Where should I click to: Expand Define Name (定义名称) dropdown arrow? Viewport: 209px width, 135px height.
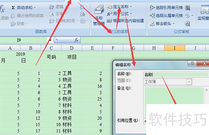point(131,6)
